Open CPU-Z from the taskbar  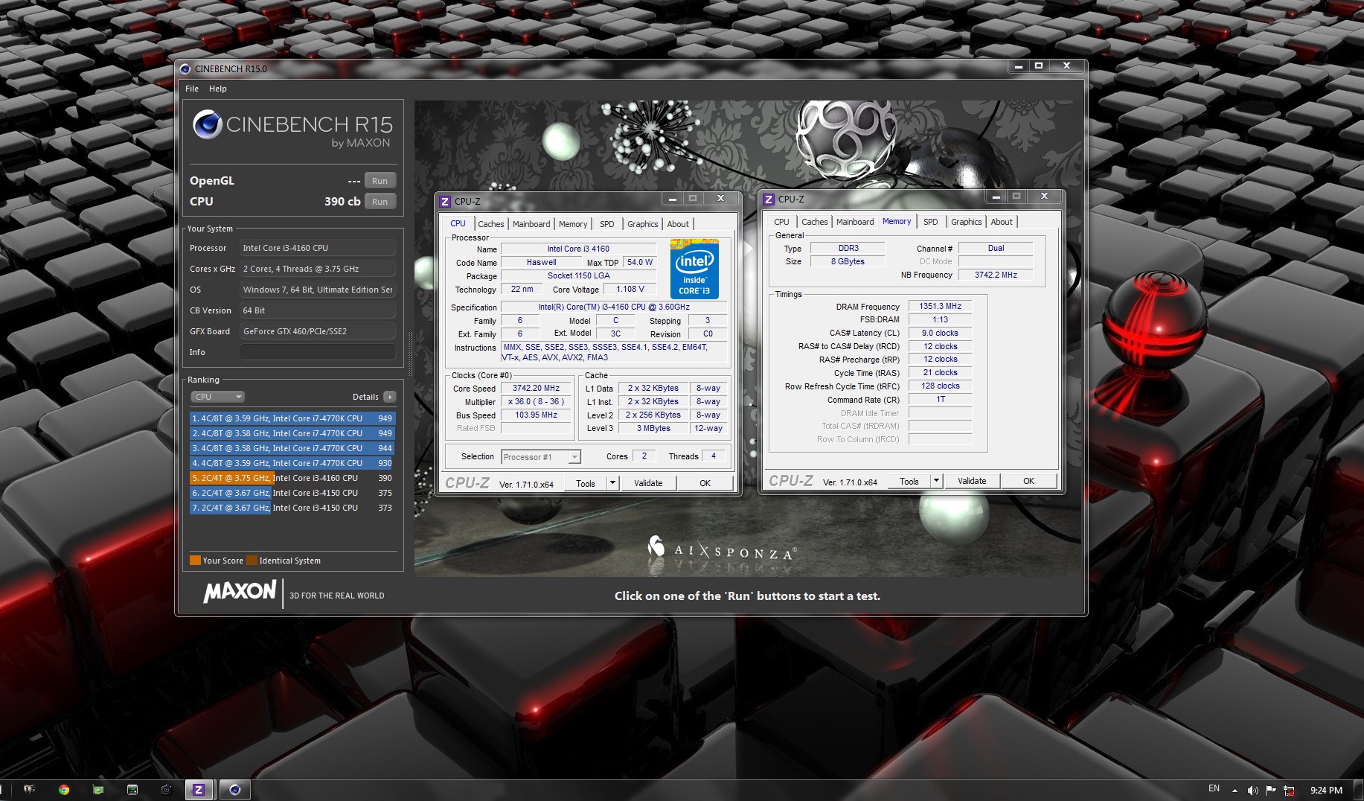tap(199, 790)
